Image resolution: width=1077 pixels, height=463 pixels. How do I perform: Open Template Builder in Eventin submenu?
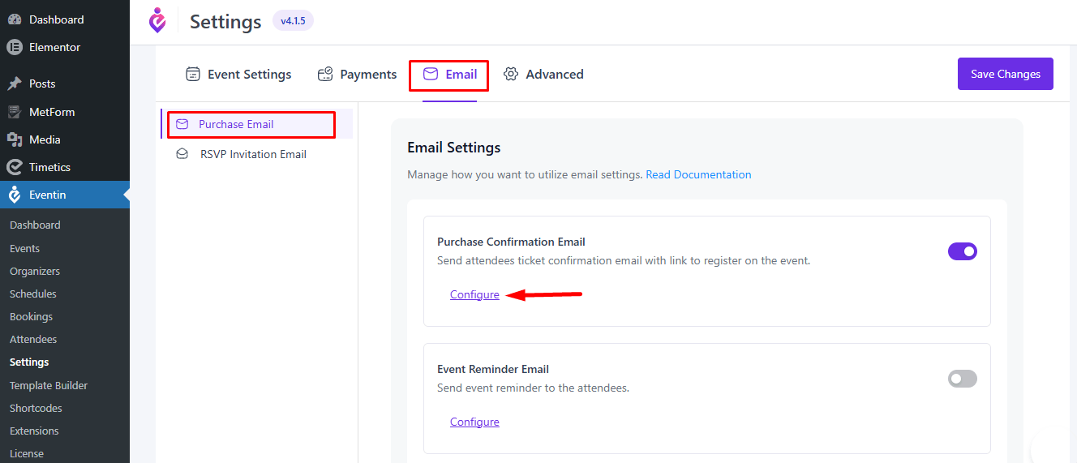49,385
